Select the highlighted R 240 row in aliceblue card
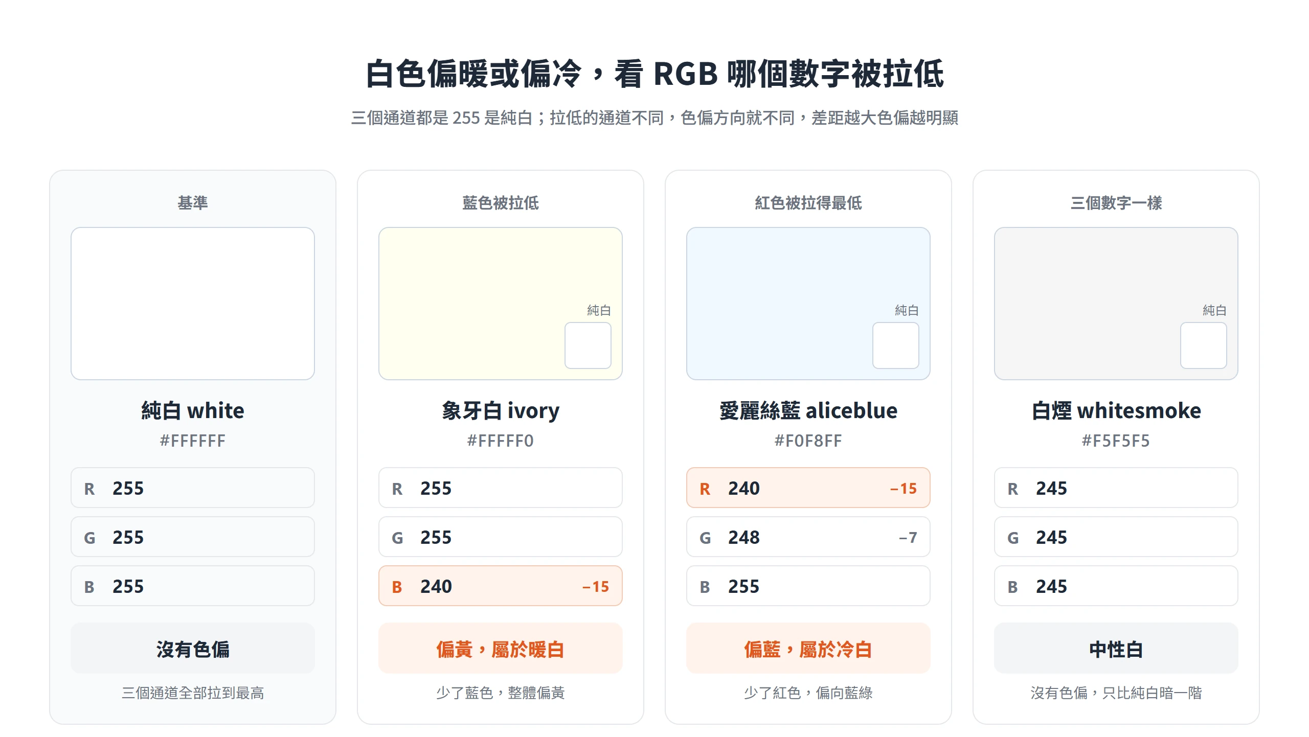The width and height of the screenshot is (1309, 737). [808, 488]
